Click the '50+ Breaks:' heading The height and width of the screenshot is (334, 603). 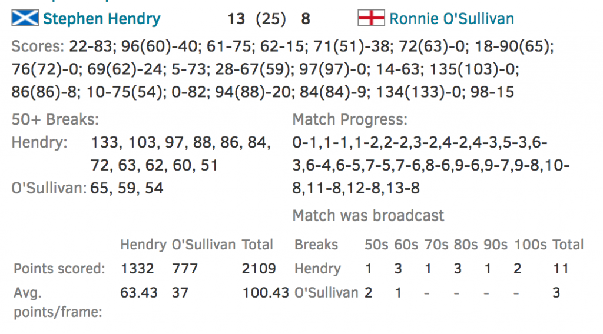(x=55, y=120)
